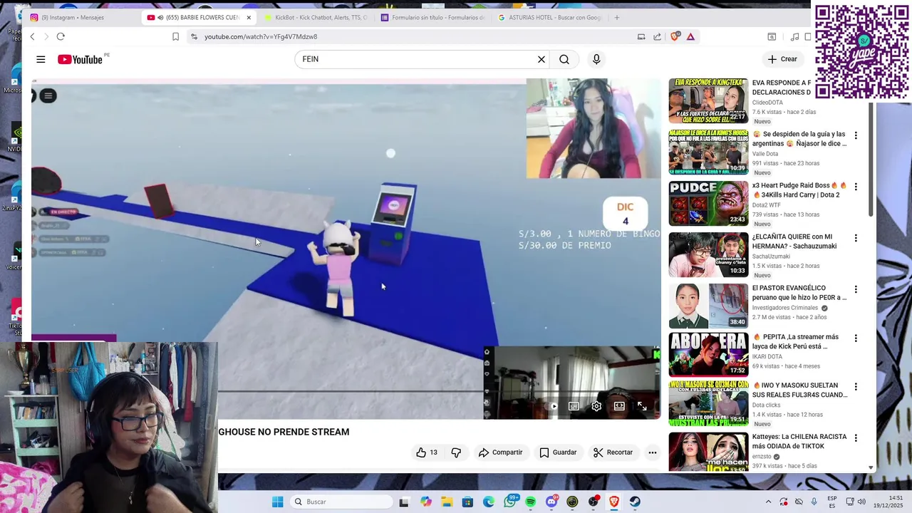The width and height of the screenshot is (912, 513).
Task: Open more actions below the video
Action: coord(652,452)
